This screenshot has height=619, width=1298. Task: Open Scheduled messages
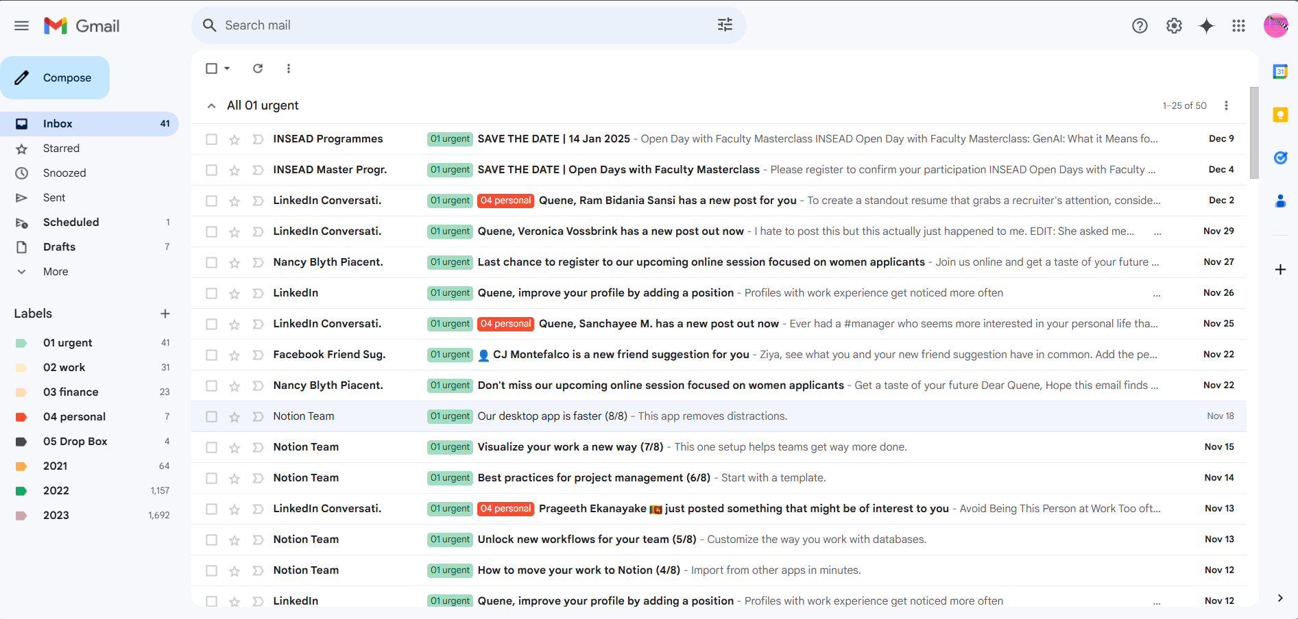[89, 223]
